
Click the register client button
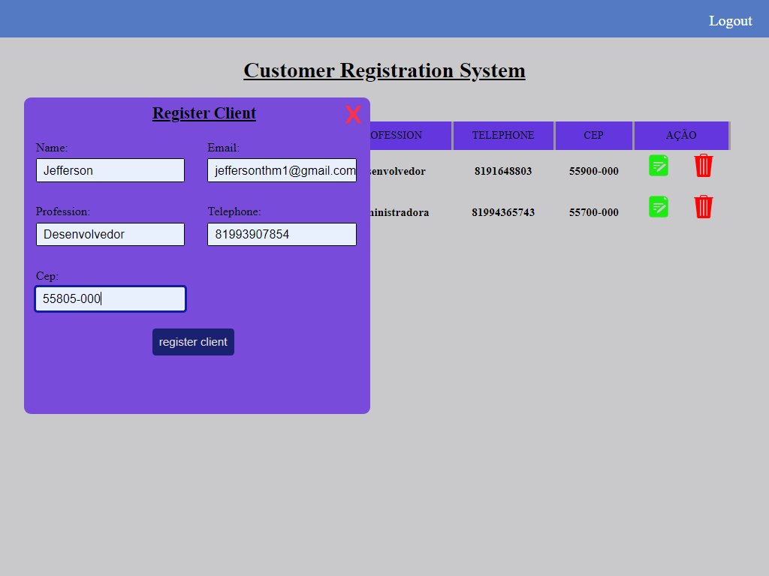coord(193,341)
